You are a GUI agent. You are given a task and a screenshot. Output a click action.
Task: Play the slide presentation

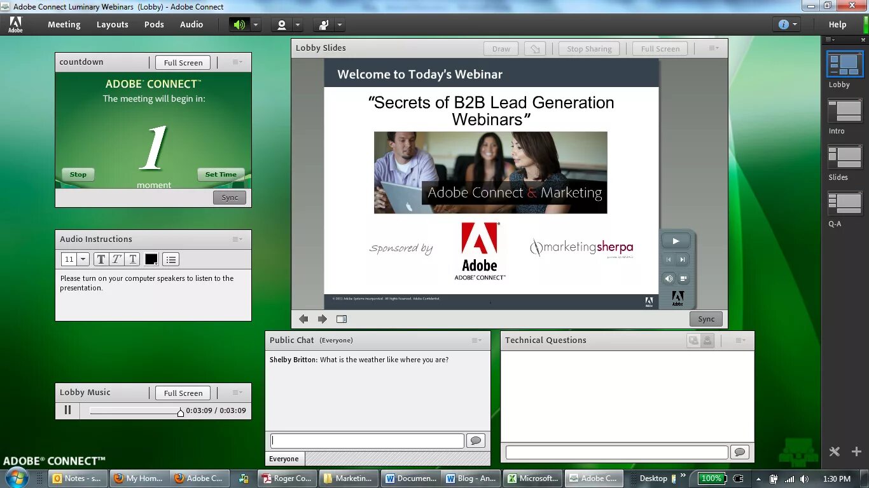coord(676,241)
